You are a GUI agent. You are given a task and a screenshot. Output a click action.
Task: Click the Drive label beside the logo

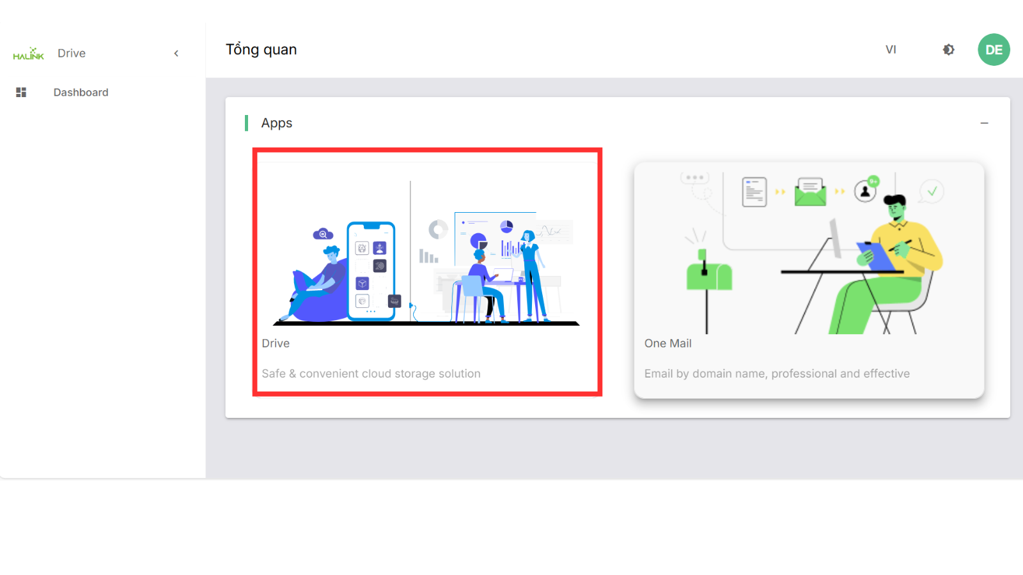click(72, 54)
